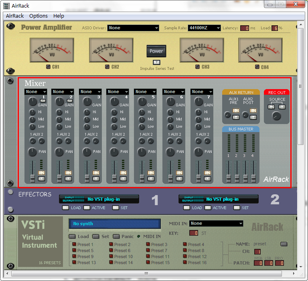The width and height of the screenshot is (308, 281).
Task: Expand the Sample Rate dropdown
Action: 204,28
